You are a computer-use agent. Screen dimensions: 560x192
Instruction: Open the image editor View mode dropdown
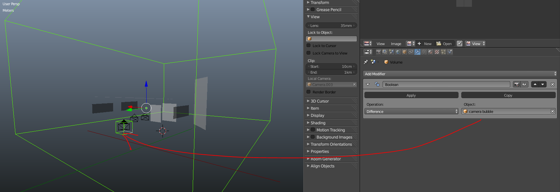tap(475, 43)
